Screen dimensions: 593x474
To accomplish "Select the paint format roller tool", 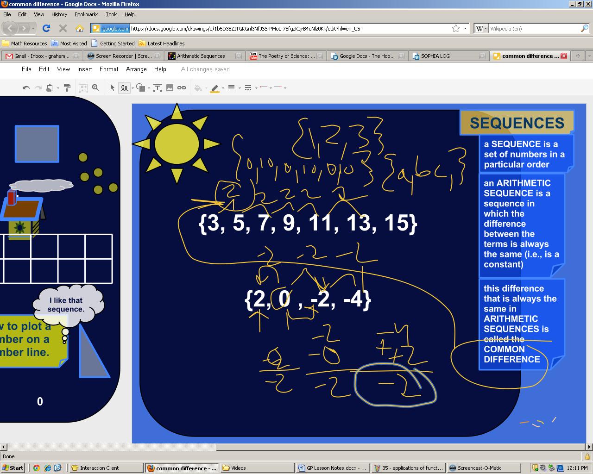I will [67, 87].
